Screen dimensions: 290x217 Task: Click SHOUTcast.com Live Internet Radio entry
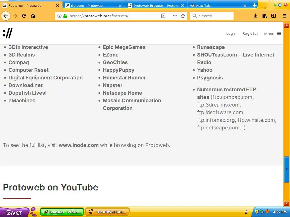click(236, 58)
